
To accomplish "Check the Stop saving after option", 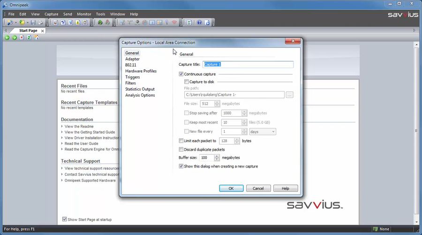I will coord(186,113).
